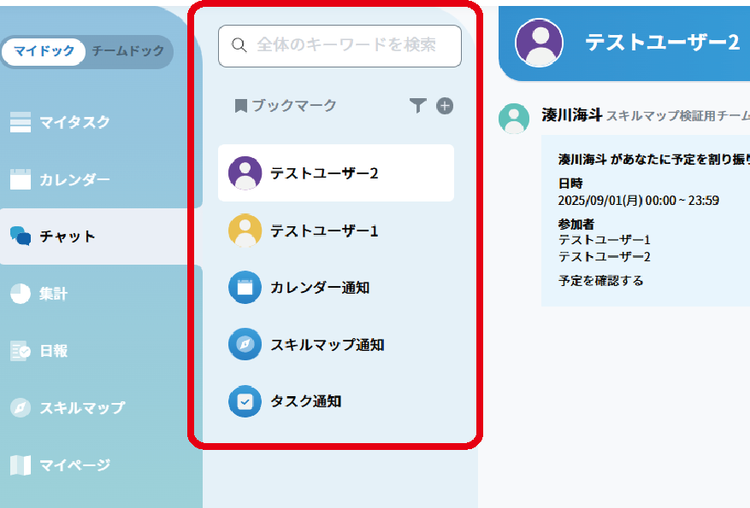Open the マイタスク sidebar icon
This screenshot has width=750, height=508.
[x=20, y=122]
